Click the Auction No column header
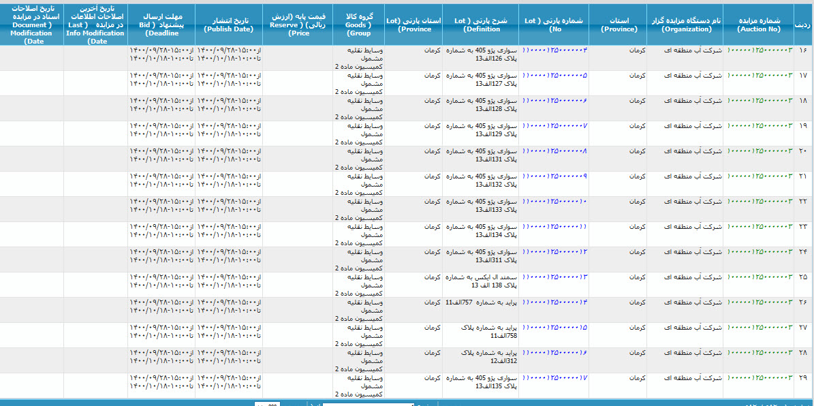 pyautogui.click(x=760, y=25)
